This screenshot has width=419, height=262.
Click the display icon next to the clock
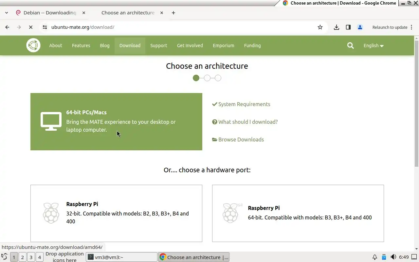pos(414,257)
